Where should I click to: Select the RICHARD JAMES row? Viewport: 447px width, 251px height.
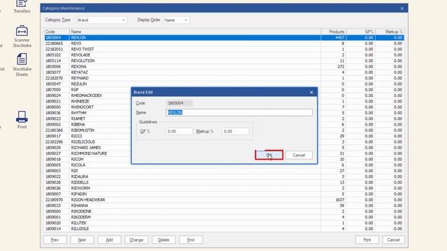point(224,148)
